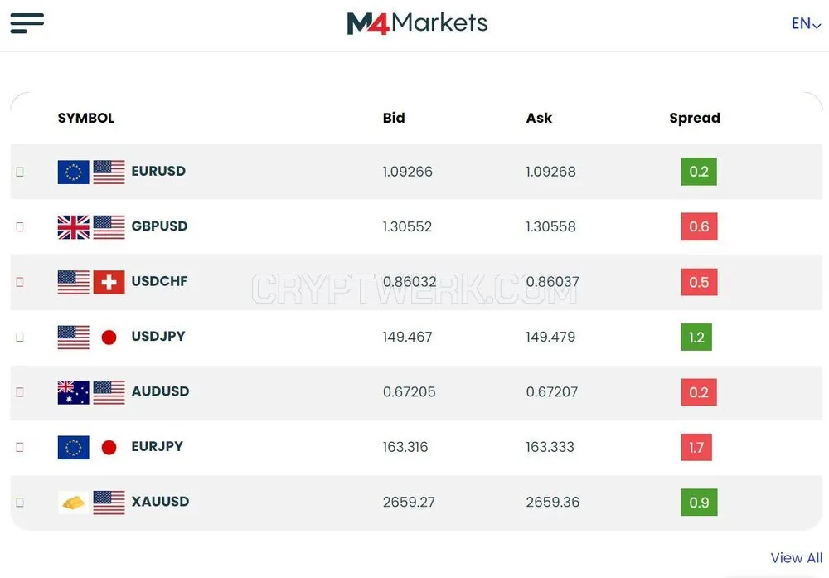Expand the EN language dropdown
This screenshot has height=578, width=829.
(806, 24)
